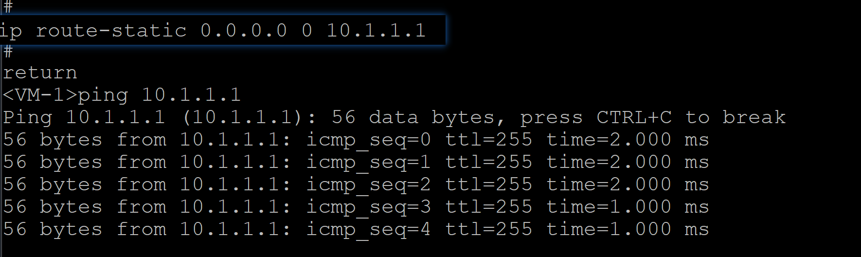Click the <VM-1> prompt
The height and width of the screenshot is (257, 861).
click(x=40, y=95)
